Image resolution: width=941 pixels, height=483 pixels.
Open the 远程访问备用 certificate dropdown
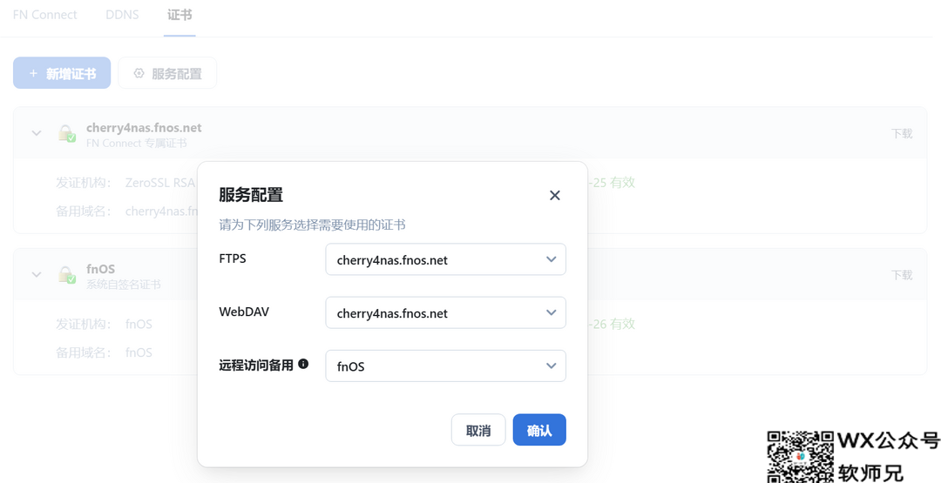[x=445, y=366]
